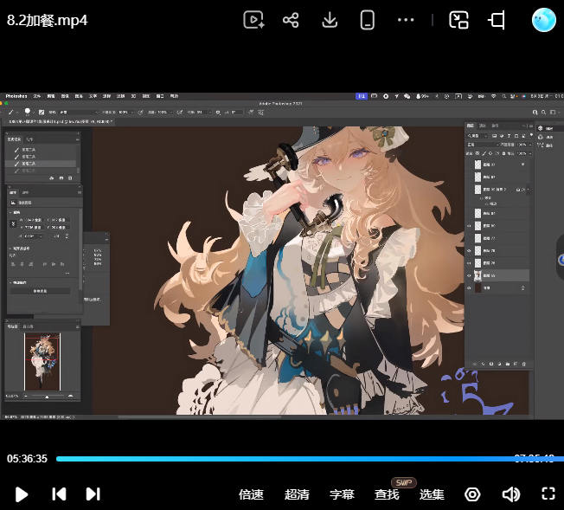Click the crop screenshot icon in header
Image resolution: width=564 pixels, height=510 pixels.
coord(497,20)
